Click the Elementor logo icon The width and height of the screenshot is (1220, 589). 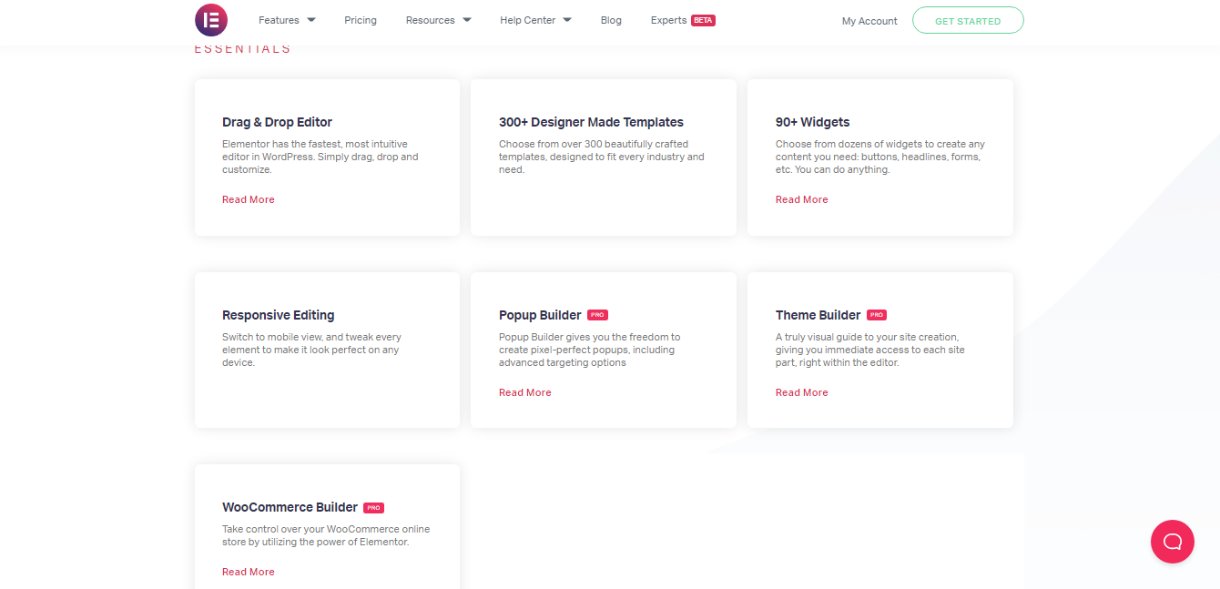point(211,20)
